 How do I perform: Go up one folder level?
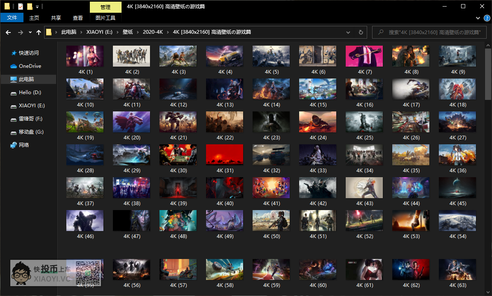click(39, 32)
